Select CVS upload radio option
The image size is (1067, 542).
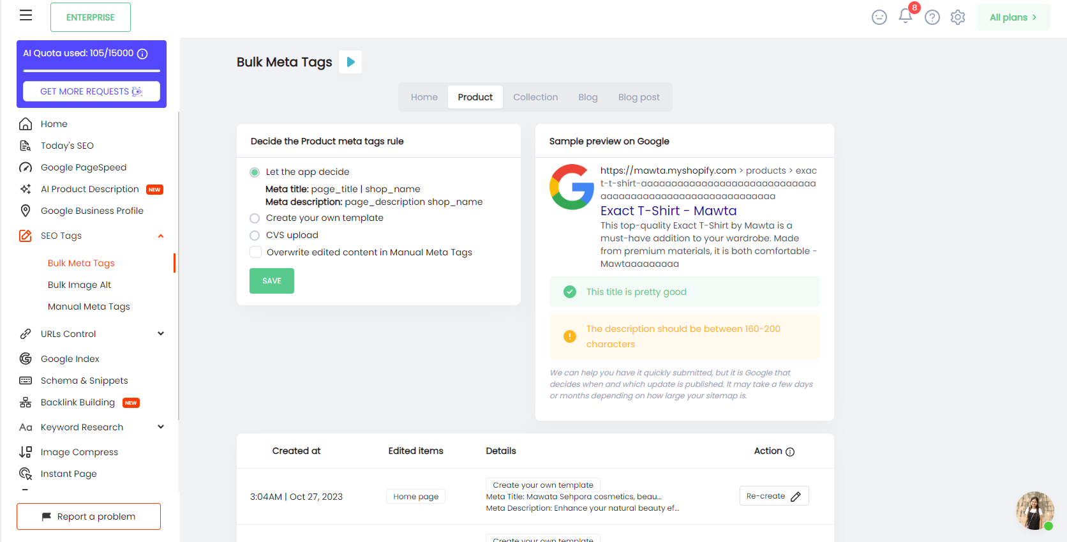(255, 236)
